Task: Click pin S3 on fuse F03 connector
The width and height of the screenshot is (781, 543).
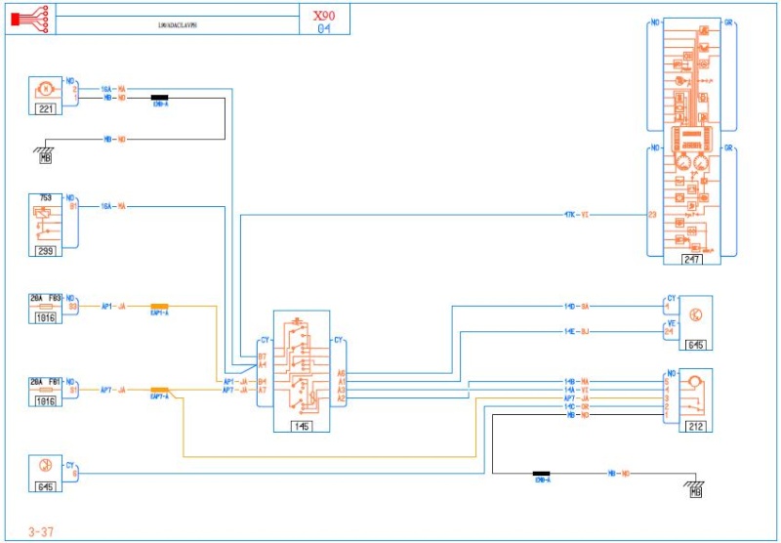Action: pos(73,307)
